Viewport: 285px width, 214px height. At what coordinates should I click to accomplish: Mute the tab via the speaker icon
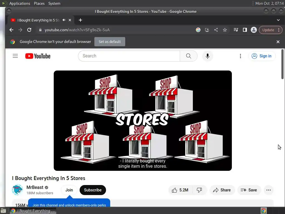coord(64,20)
